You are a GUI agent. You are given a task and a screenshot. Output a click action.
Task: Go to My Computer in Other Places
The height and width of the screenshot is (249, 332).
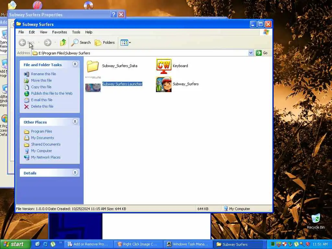41,151
